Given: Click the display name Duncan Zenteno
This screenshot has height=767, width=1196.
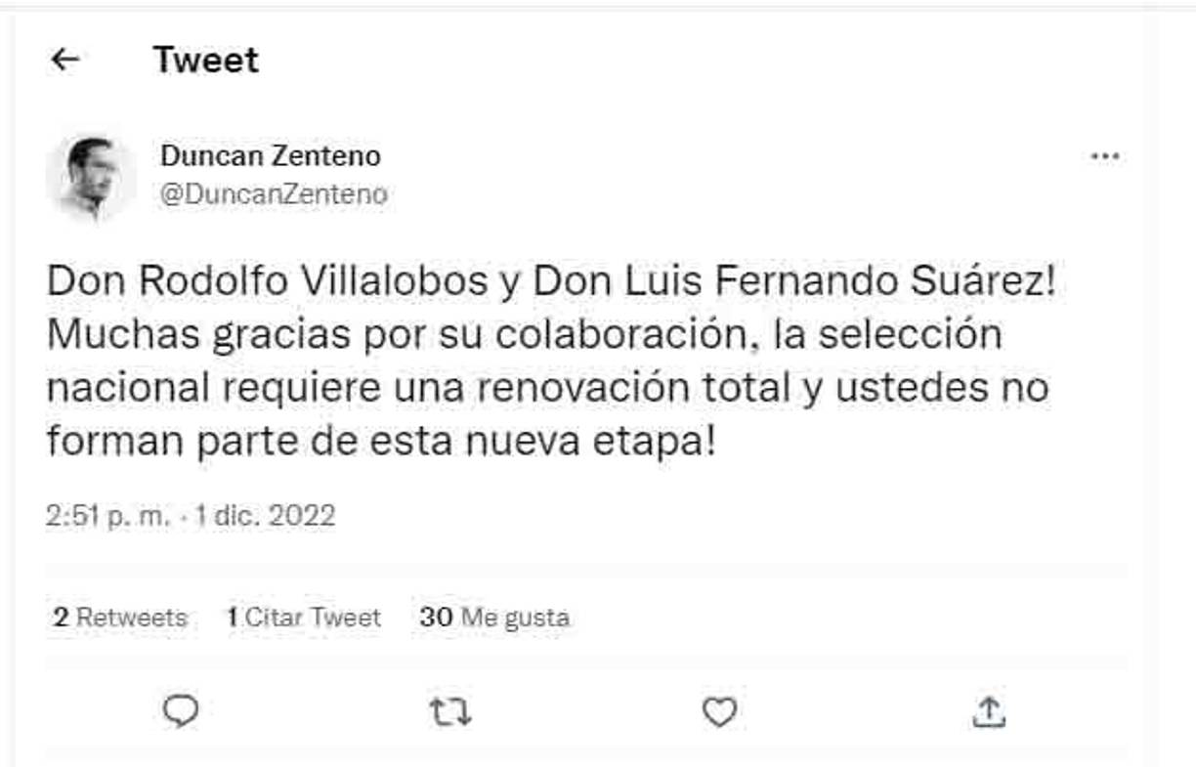Looking at the screenshot, I should [x=271, y=155].
